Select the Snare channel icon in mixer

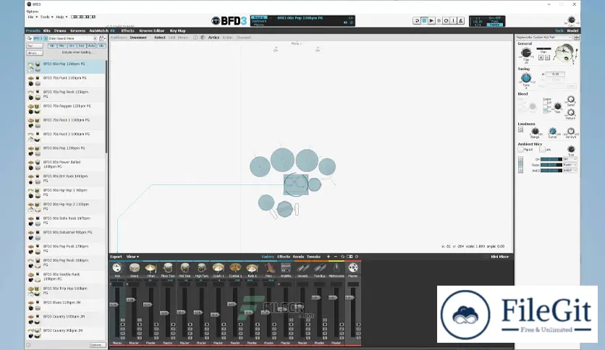click(x=135, y=268)
